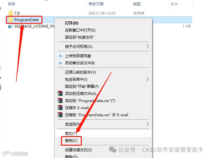This screenshot has height=158, width=210.
Task: Click WinRAR icon beside 添加到 "ProgramData.rar"
Action: pos(60,100)
